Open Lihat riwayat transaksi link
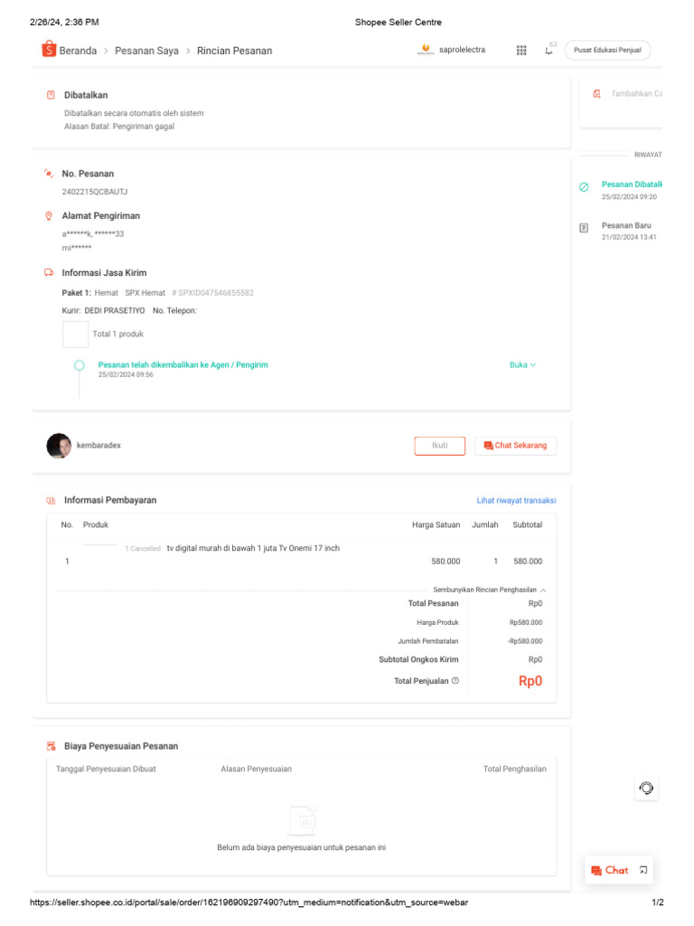Viewport: 694px width, 926px height. coord(516,500)
